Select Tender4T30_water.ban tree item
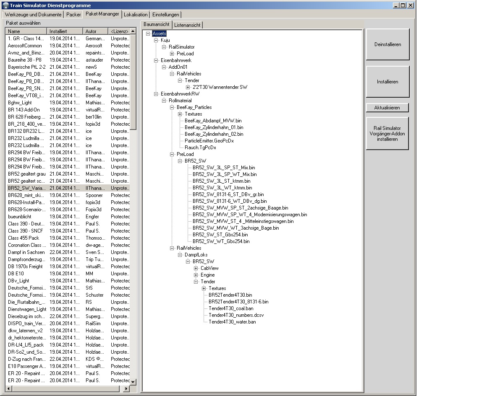Screen dimensions: 484x396 pyautogui.click(x=232, y=322)
